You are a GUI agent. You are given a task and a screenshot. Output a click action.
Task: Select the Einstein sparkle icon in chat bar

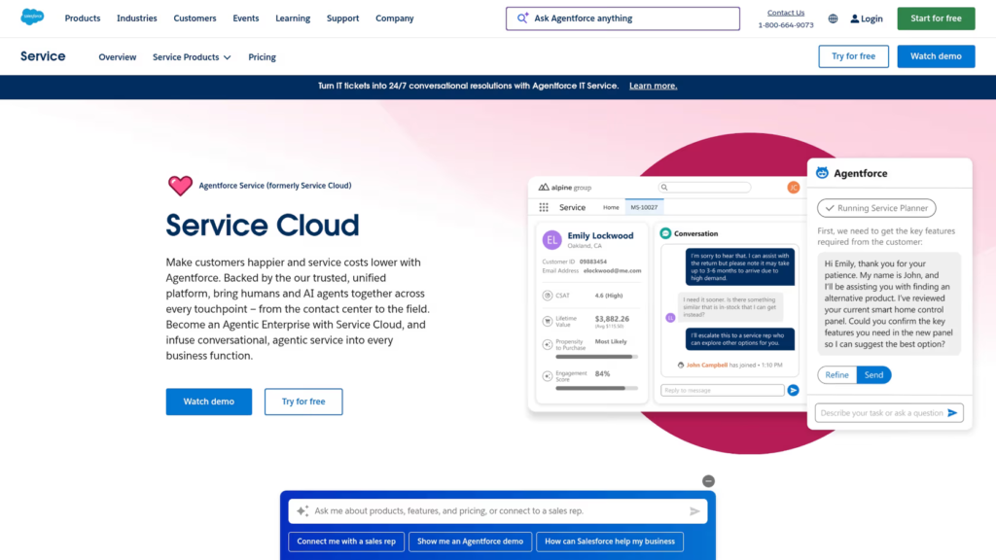pos(302,510)
